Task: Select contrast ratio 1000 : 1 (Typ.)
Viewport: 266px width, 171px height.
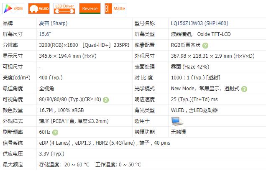Action: click(x=188, y=77)
